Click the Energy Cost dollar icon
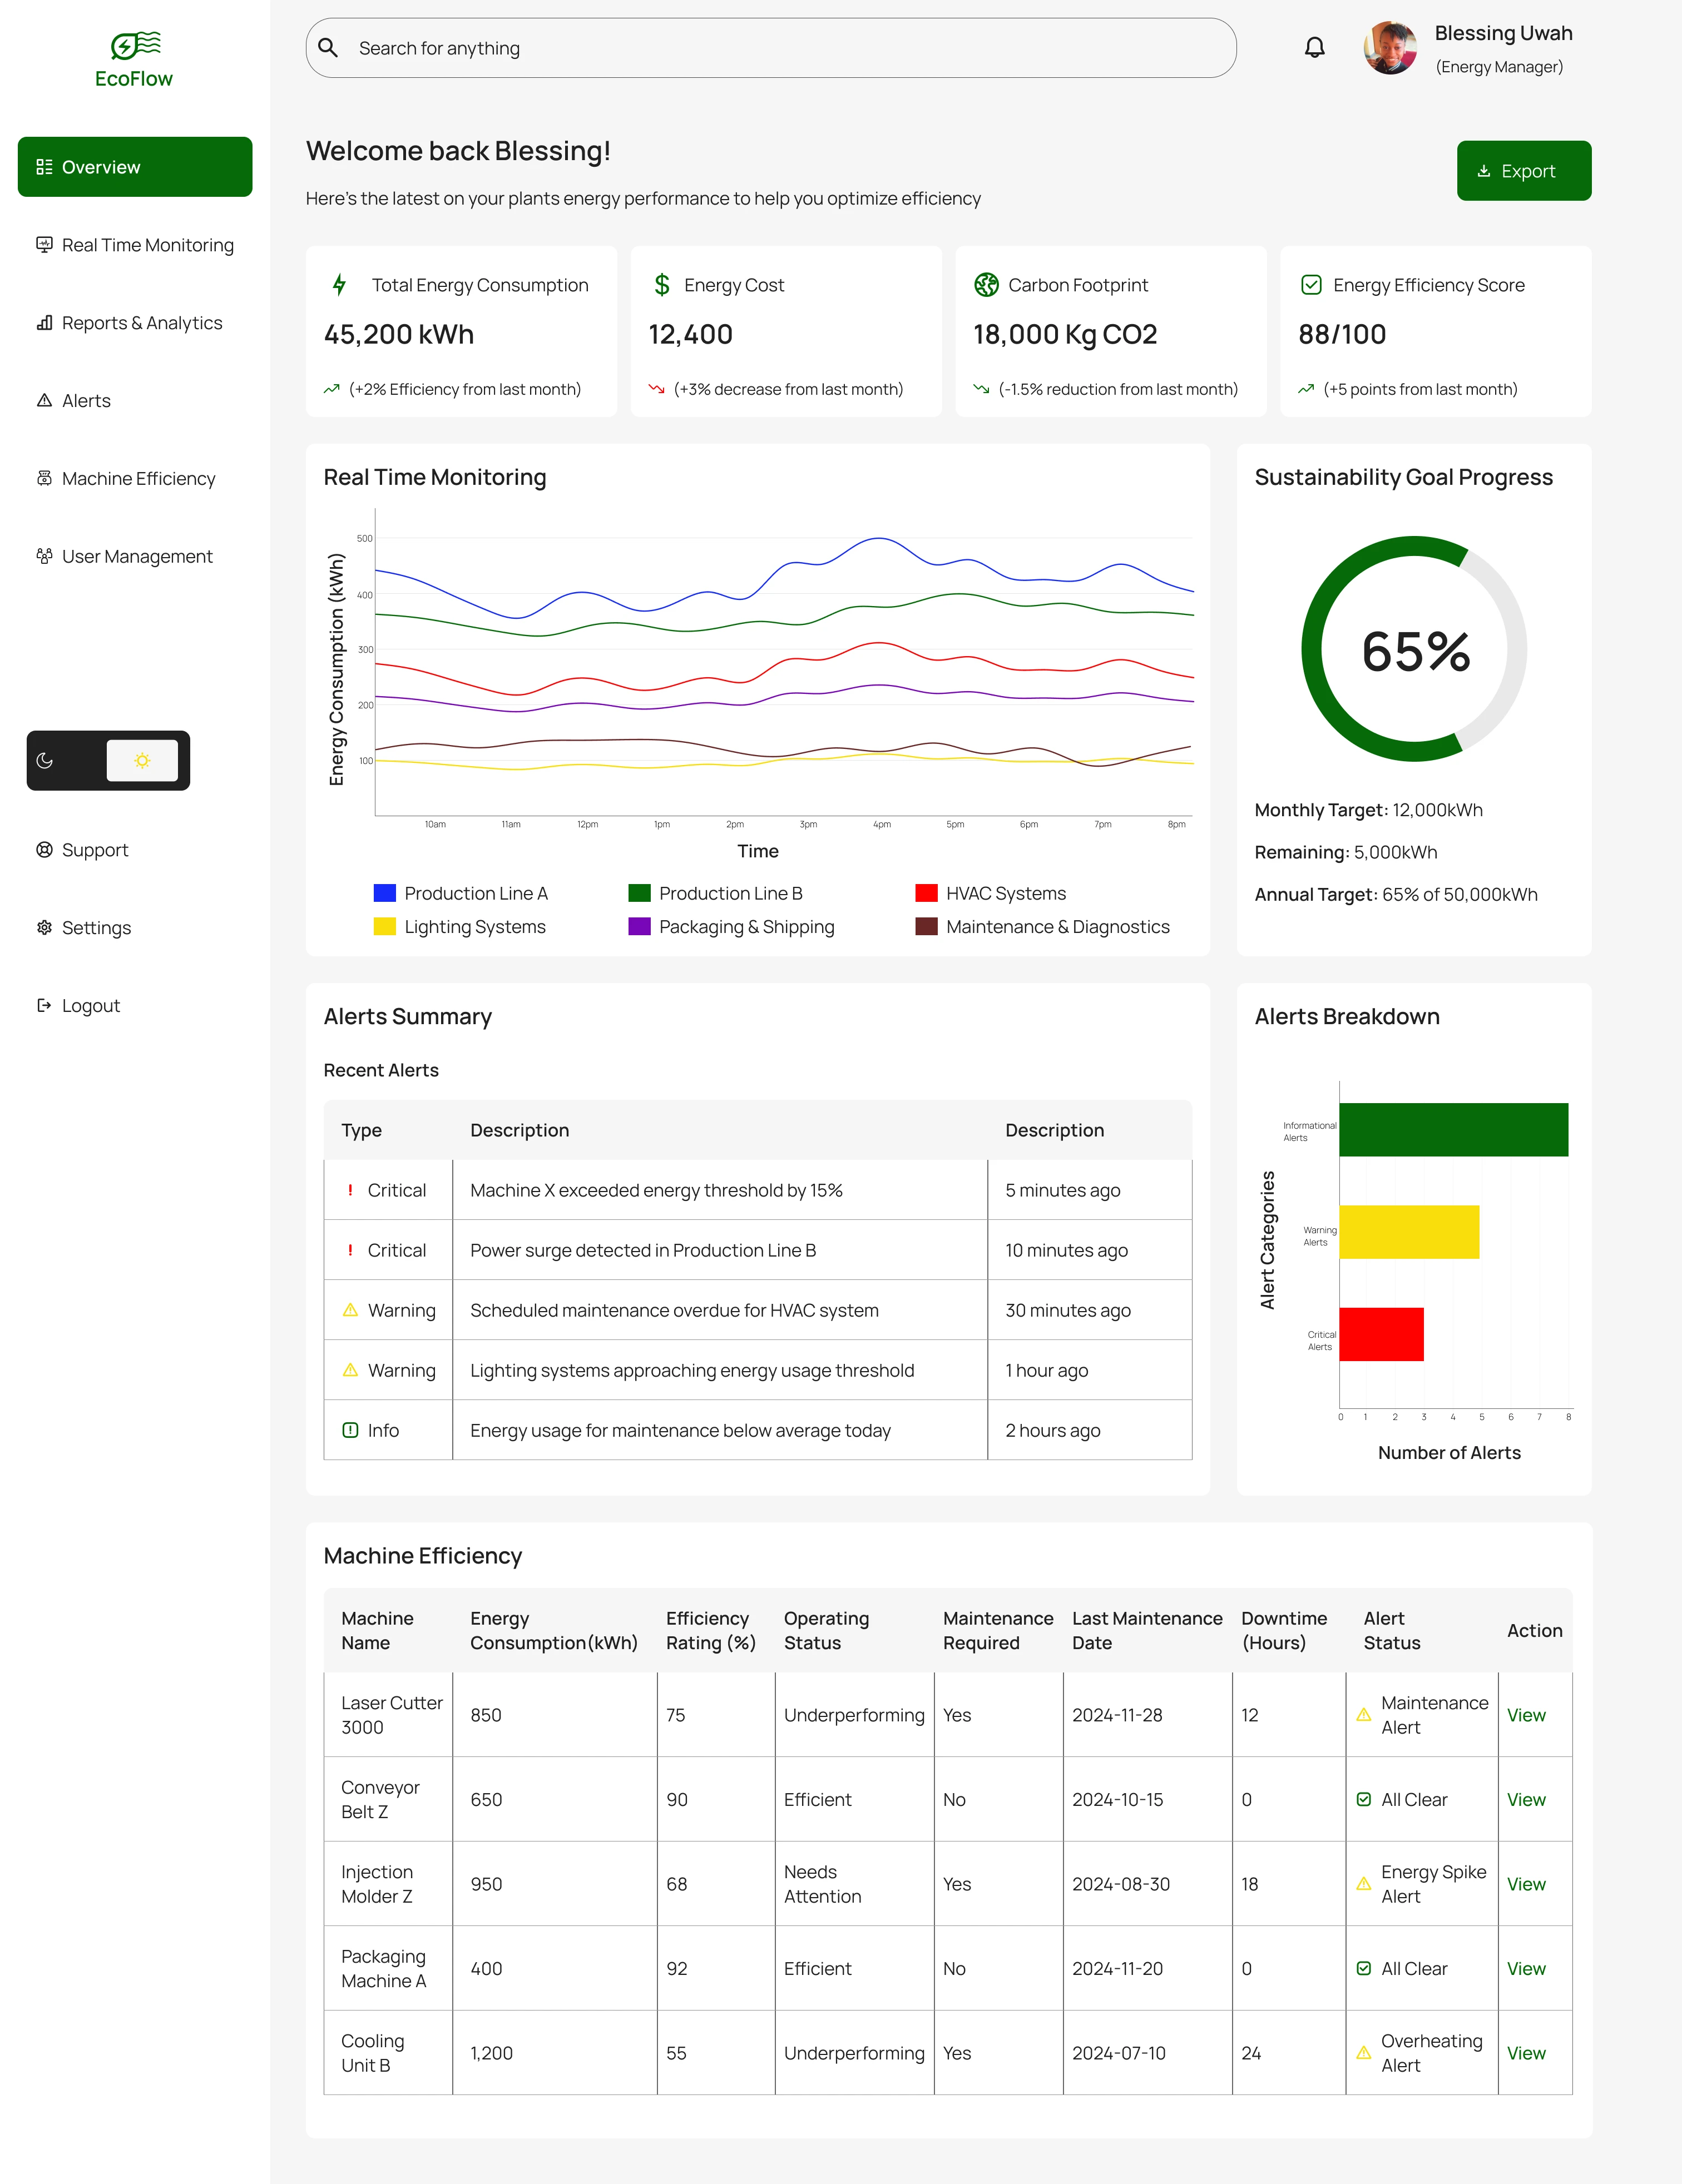This screenshot has height=2184, width=1682. click(x=661, y=285)
